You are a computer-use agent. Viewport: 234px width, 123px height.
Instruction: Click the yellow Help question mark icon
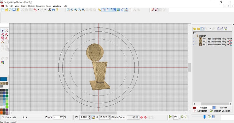point(57,10)
